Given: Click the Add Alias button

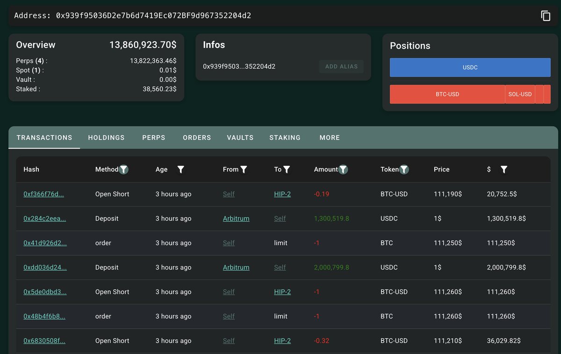Looking at the screenshot, I should pos(341,66).
